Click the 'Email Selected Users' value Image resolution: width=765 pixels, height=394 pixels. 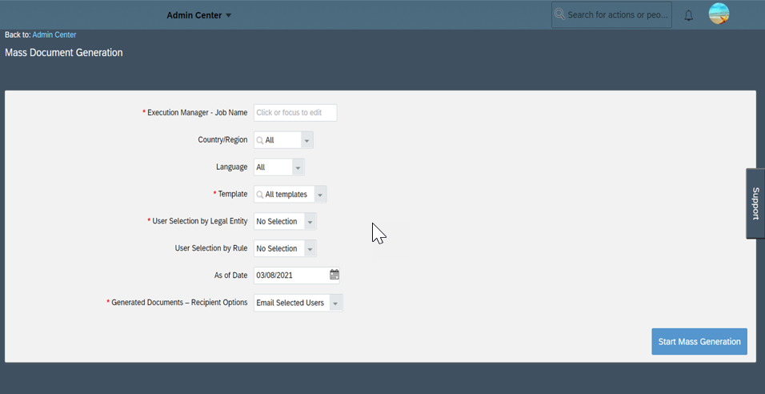292,303
